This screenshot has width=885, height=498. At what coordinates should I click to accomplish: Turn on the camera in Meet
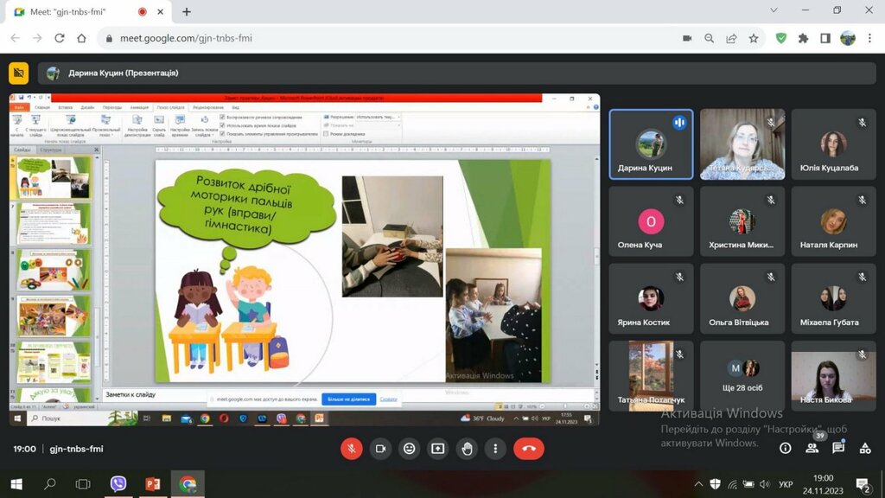coord(379,448)
